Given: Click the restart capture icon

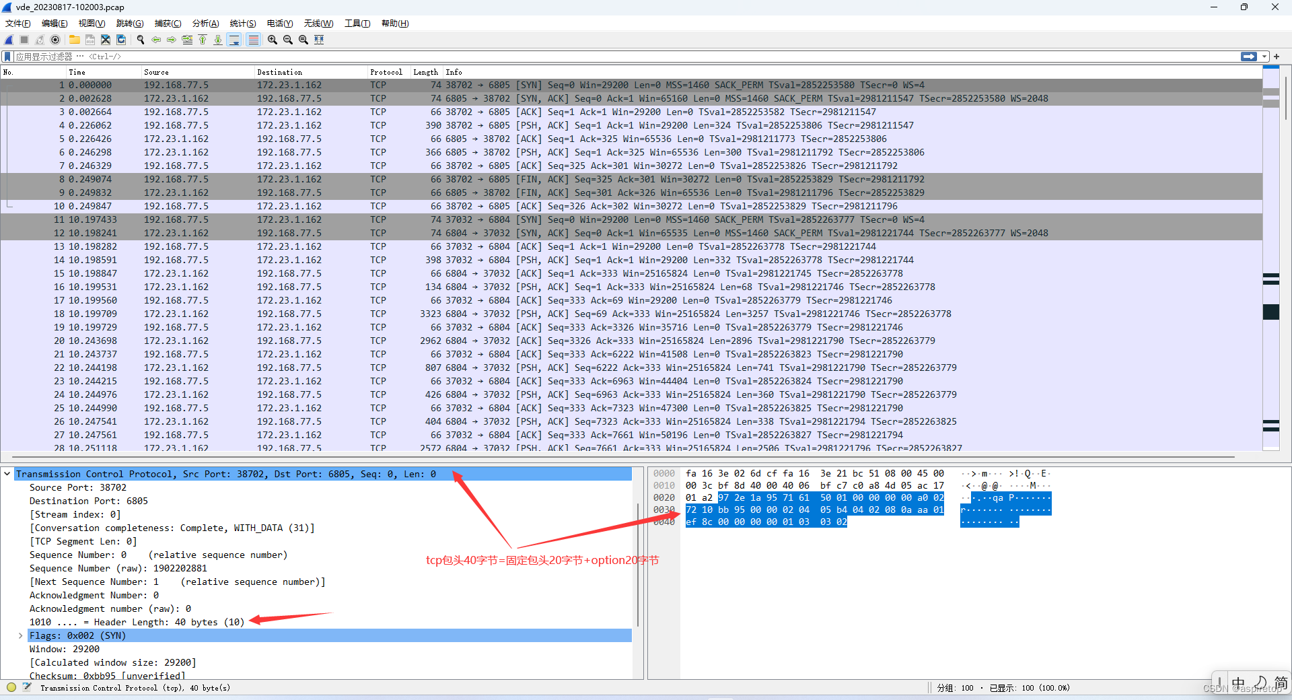Looking at the screenshot, I should [40, 40].
